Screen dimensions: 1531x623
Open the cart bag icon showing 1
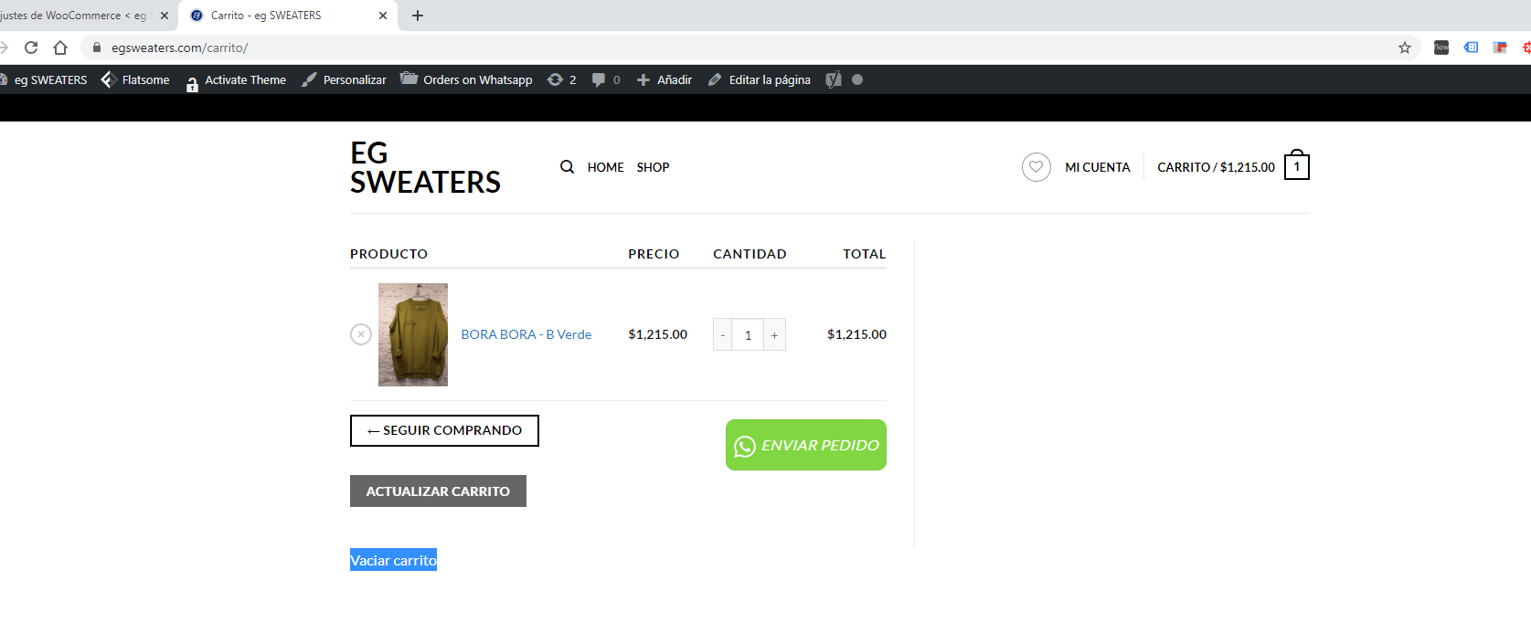tap(1297, 165)
